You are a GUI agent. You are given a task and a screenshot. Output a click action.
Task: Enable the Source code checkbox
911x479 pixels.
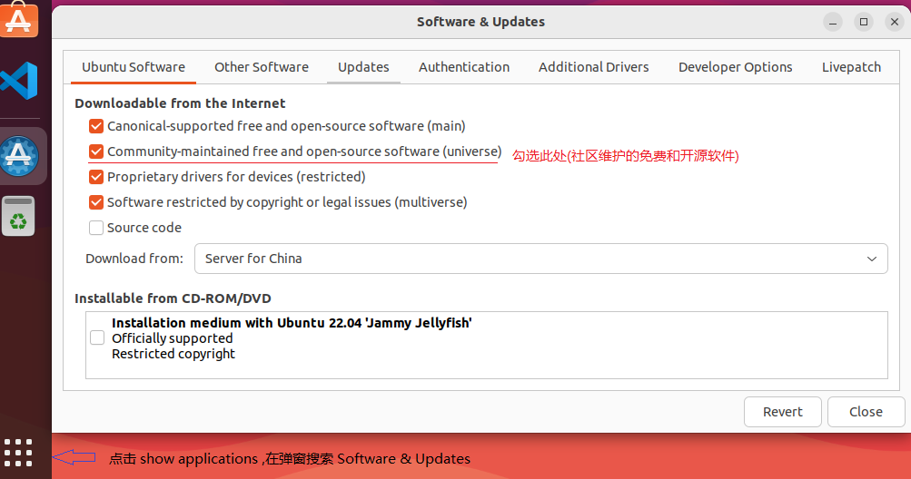coord(96,228)
